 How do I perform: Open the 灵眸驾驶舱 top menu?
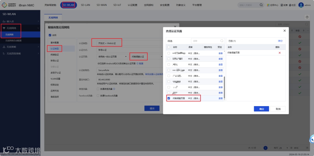[50, 5]
